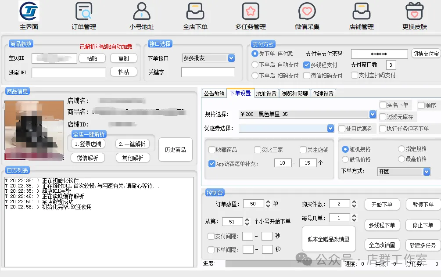Switch to the 地址设置 tab
The height and width of the screenshot is (277, 441).
click(x=266, y=94)
